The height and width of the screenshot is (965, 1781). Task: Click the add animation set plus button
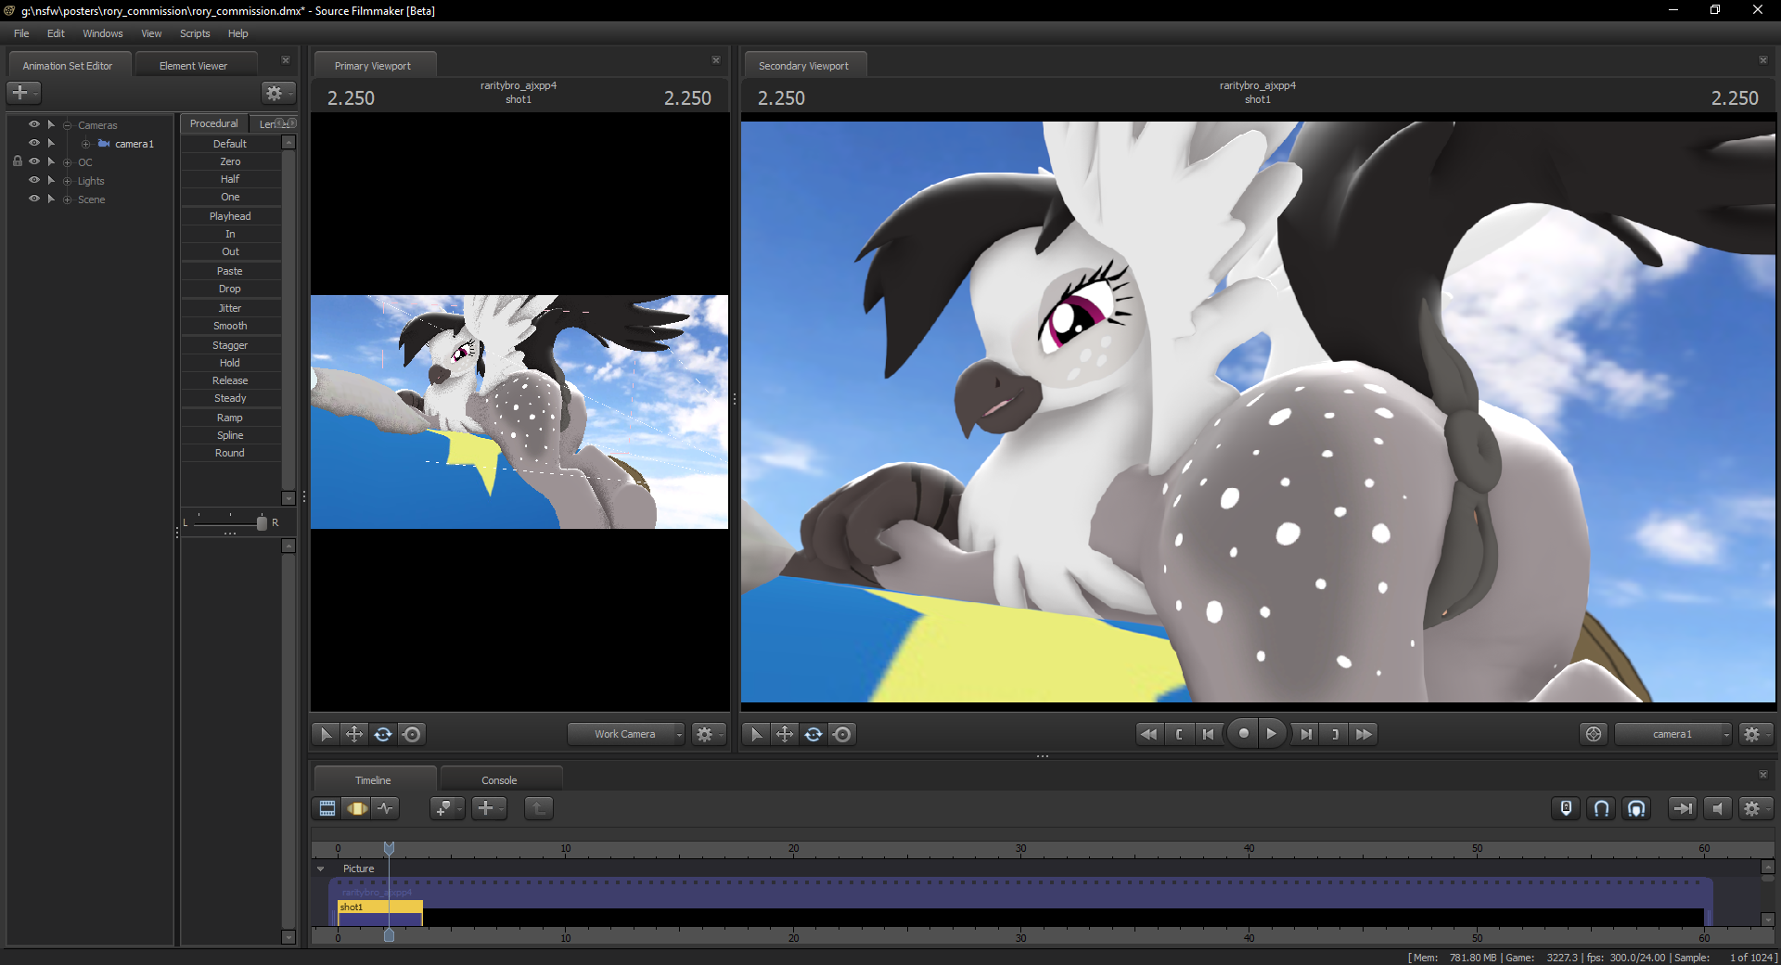coord(20,93)
